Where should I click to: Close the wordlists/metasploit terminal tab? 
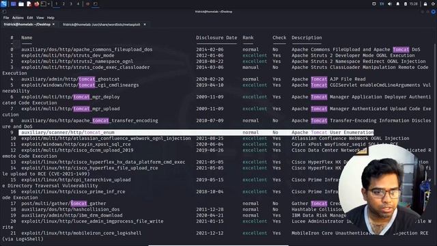(145, 25)
